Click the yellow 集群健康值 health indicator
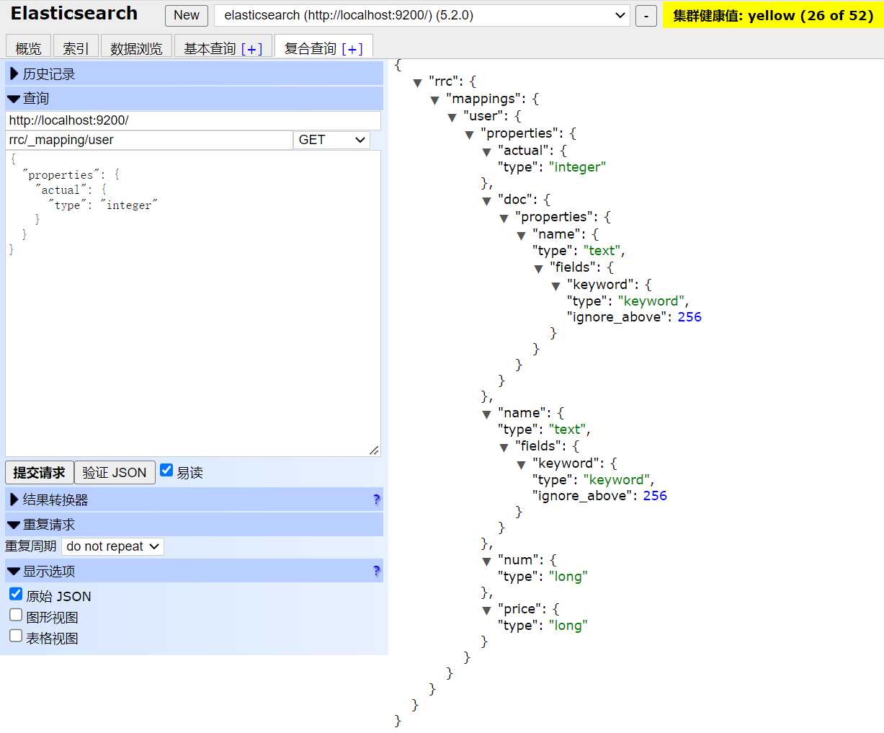 [x=773, y=15]
